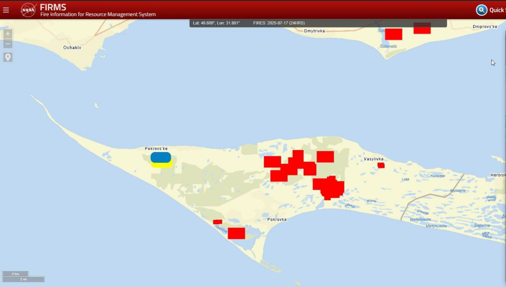Click the Dmytrivka map label
This screenshot has width=506, height=287.
314,31
